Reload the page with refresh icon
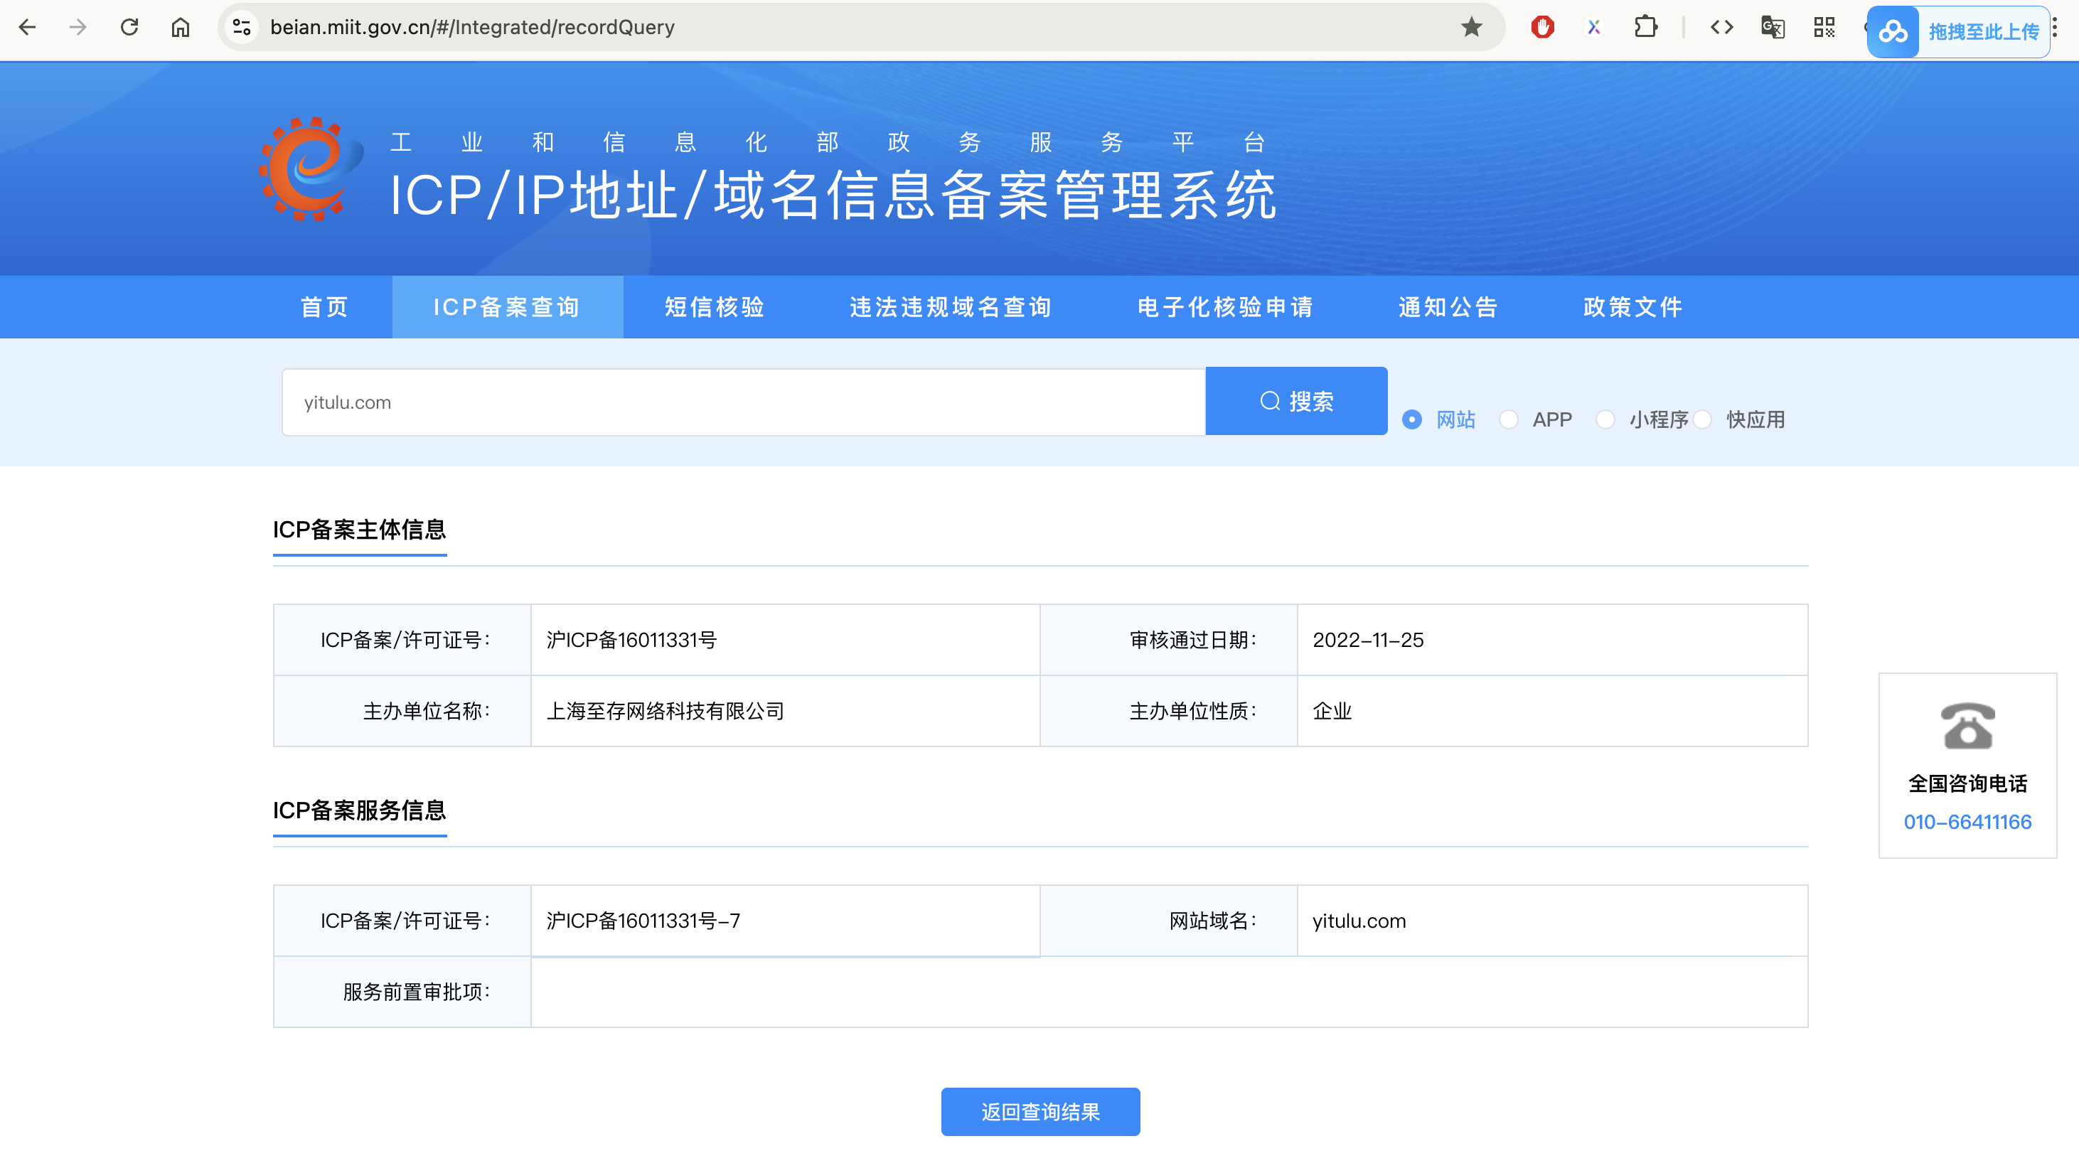 [129, 28]
